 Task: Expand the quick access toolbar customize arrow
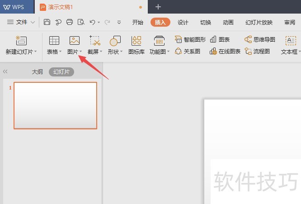tap(119, 22)
